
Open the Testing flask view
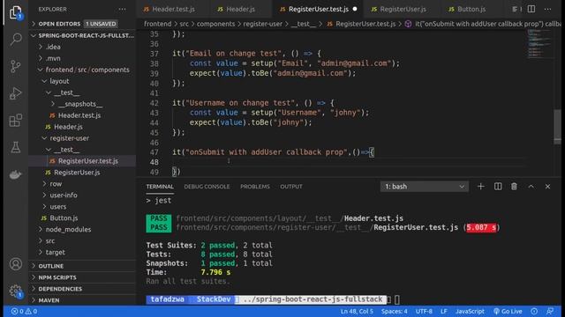tap(16, 147)
